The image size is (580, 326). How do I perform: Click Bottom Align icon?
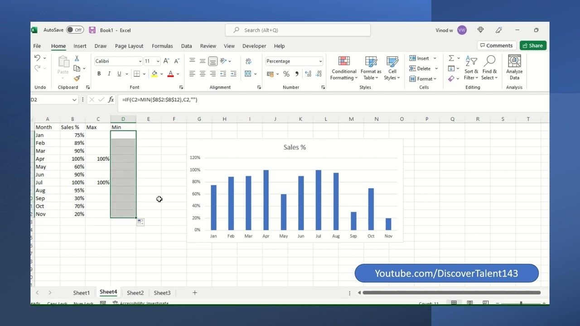[213, 61]
